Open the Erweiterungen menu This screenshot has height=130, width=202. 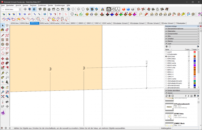(x=60, y=5)
